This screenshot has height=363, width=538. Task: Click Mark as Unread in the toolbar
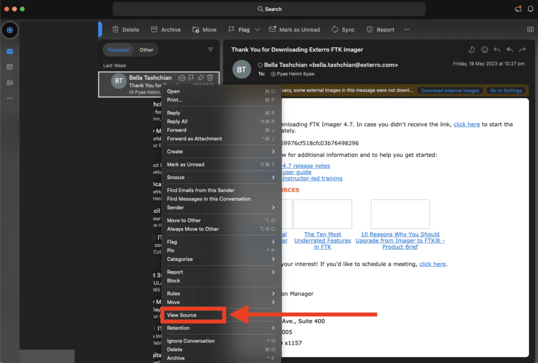coord(294,30)
